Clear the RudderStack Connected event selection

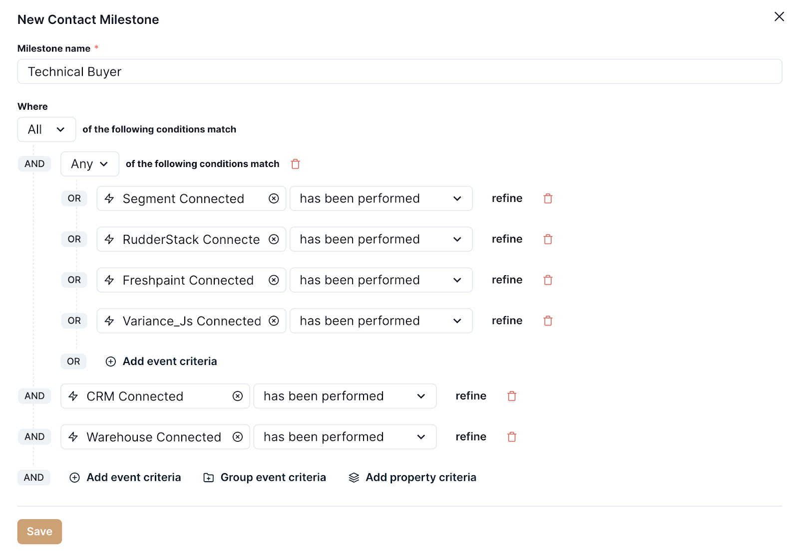point(274,239)
